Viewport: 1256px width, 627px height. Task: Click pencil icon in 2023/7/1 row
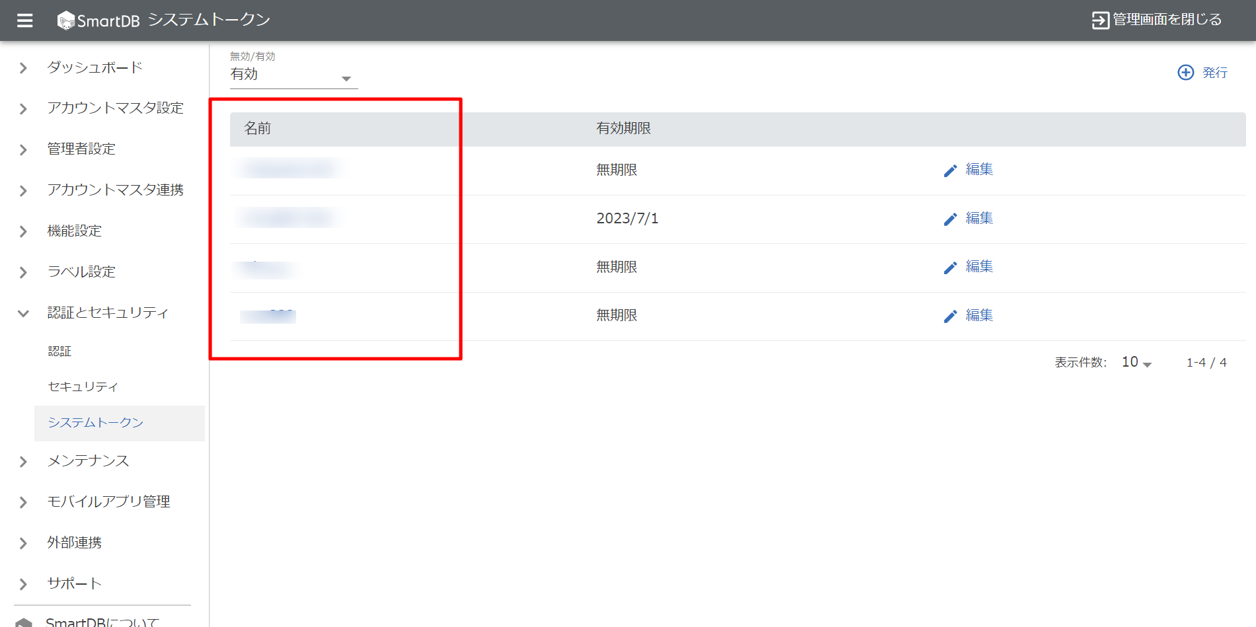(x=950, y=219)
